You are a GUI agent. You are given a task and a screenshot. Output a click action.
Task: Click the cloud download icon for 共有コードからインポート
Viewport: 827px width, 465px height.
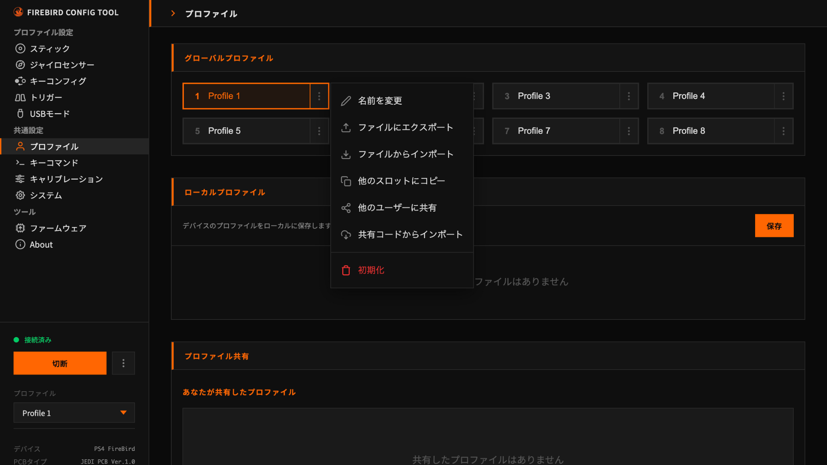[346, 235]
